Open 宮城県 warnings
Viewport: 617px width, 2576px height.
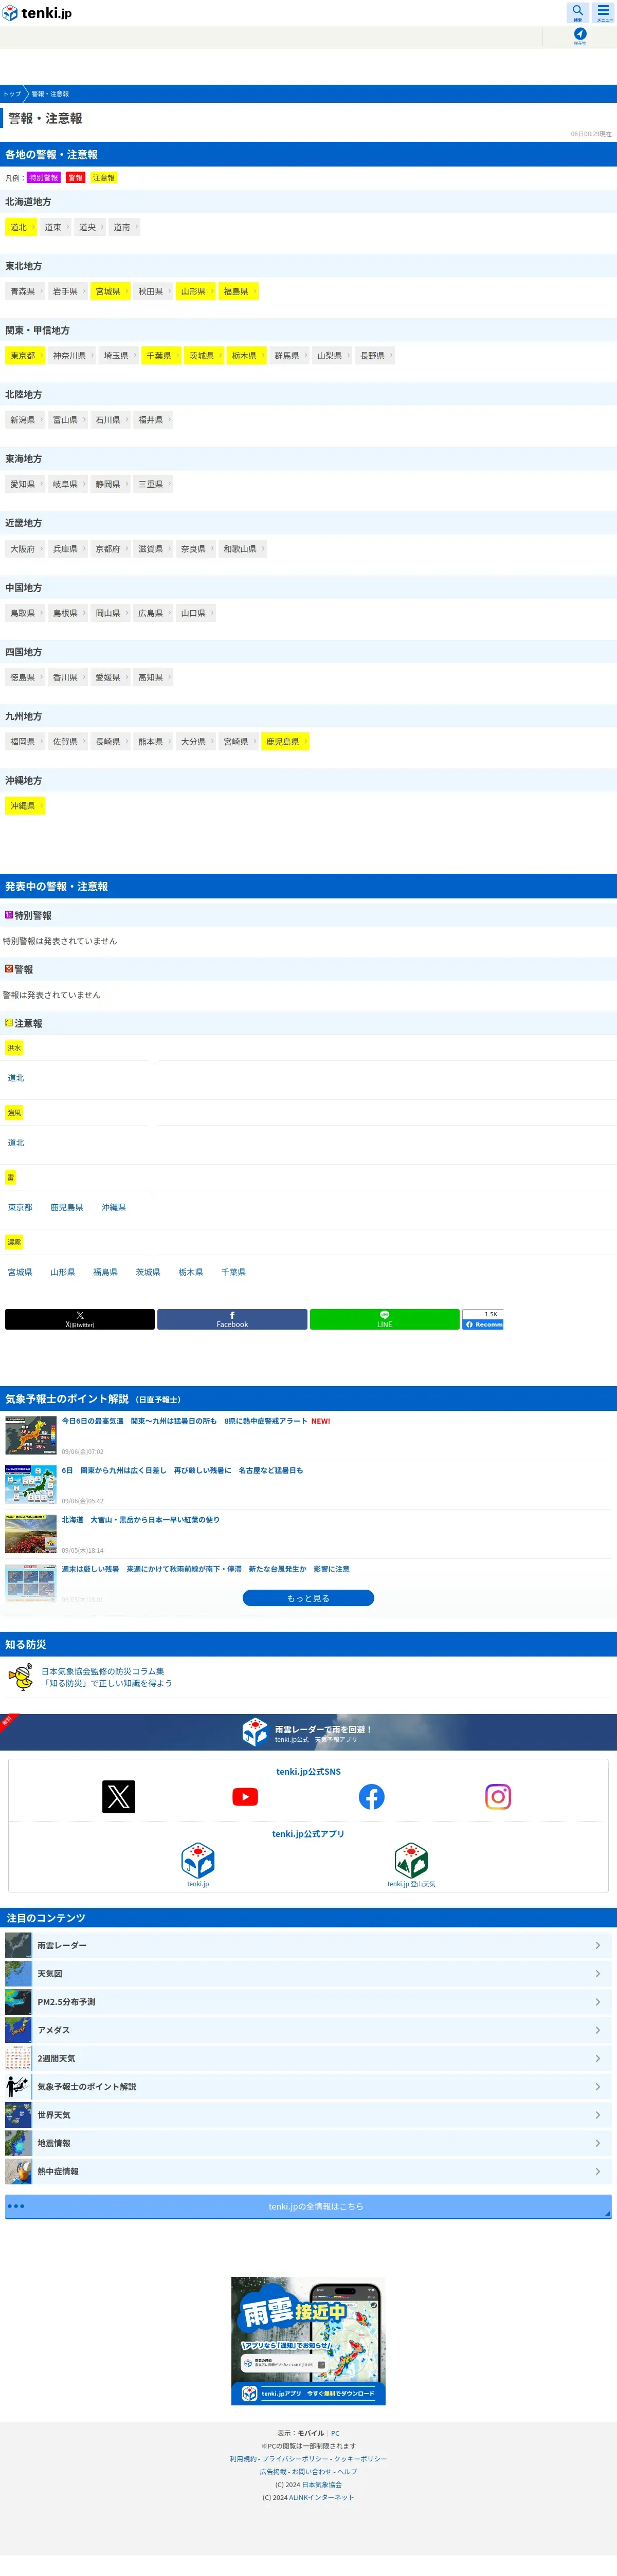(110, 291)
